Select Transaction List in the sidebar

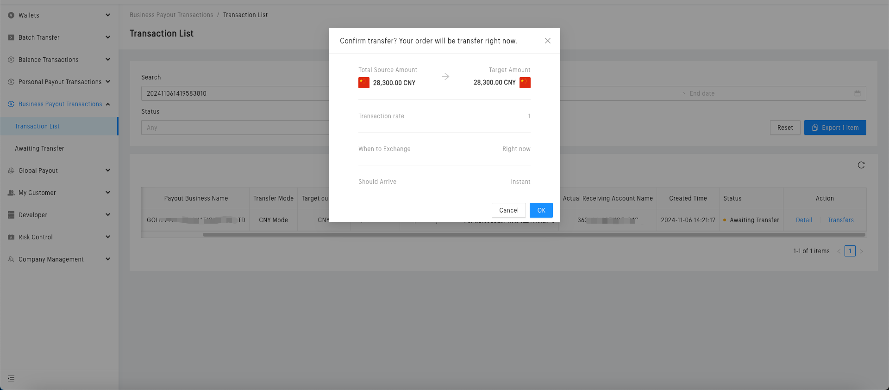click(59, 126)
